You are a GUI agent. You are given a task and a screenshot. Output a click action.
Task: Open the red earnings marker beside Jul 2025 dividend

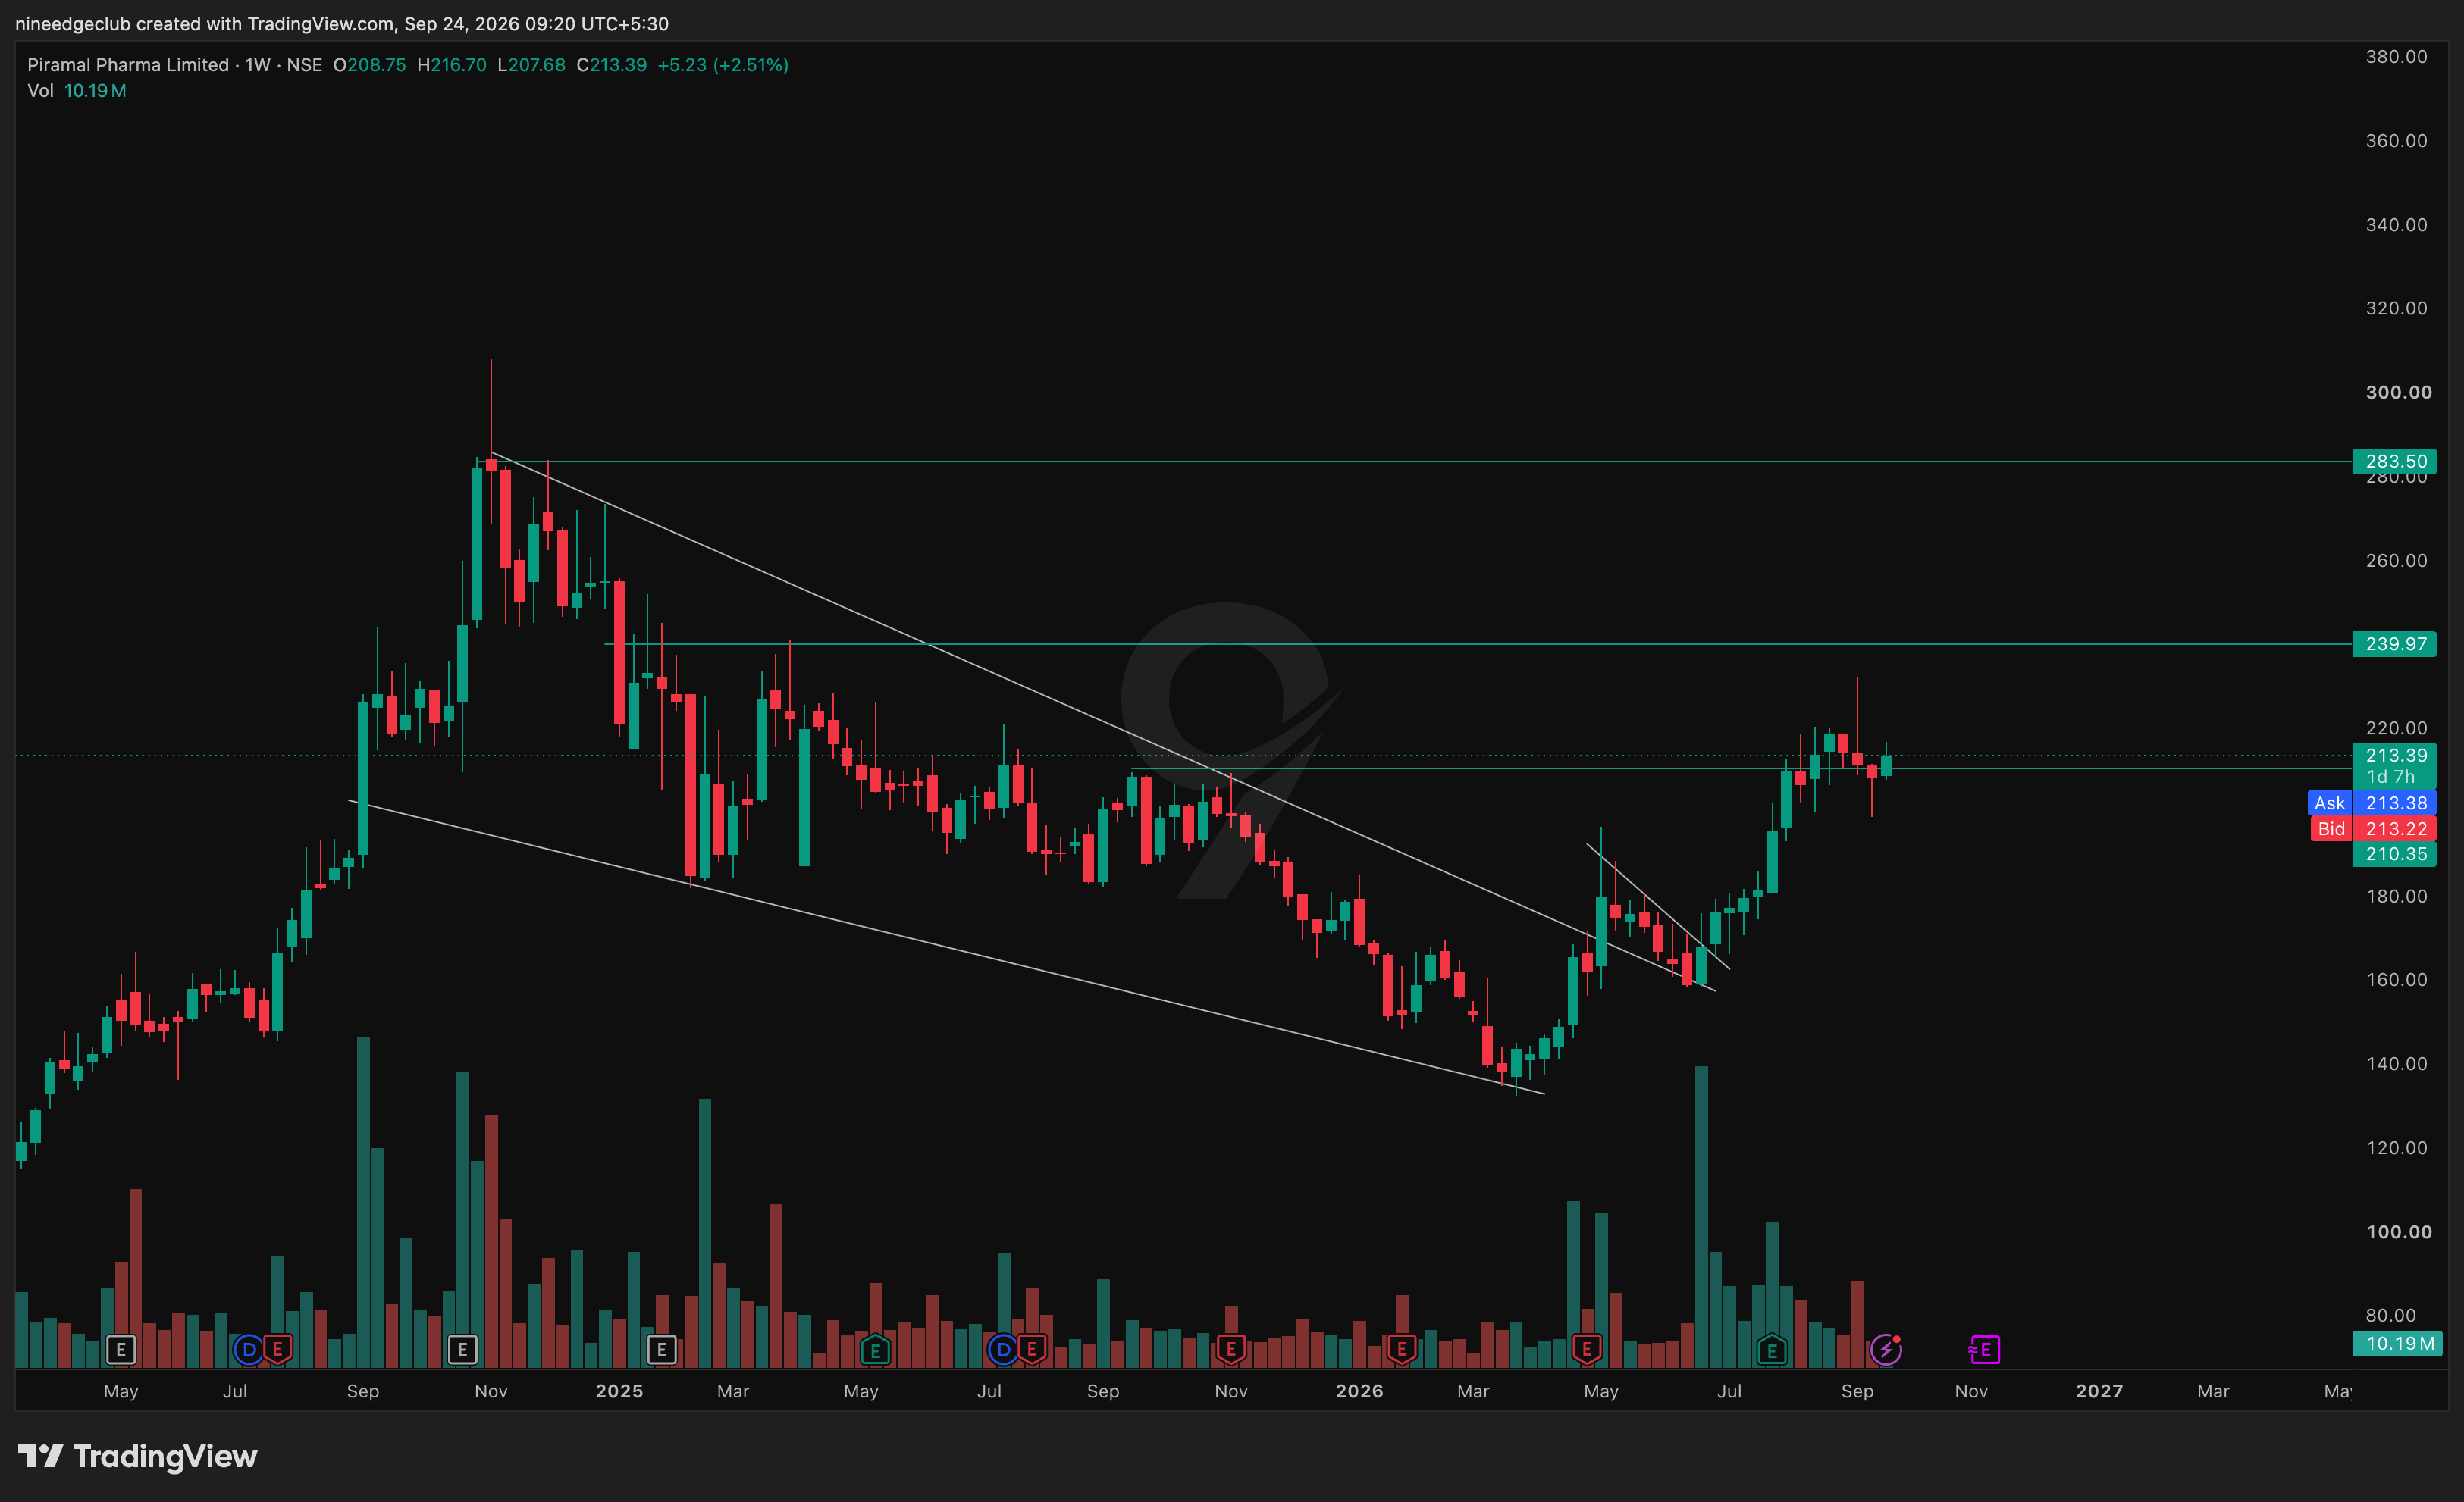point(1032,1350)
